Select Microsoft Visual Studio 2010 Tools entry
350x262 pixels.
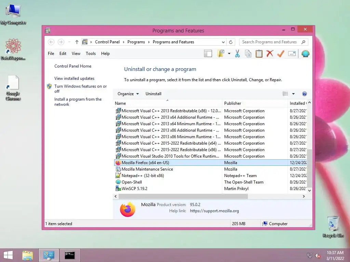[210, 156]
